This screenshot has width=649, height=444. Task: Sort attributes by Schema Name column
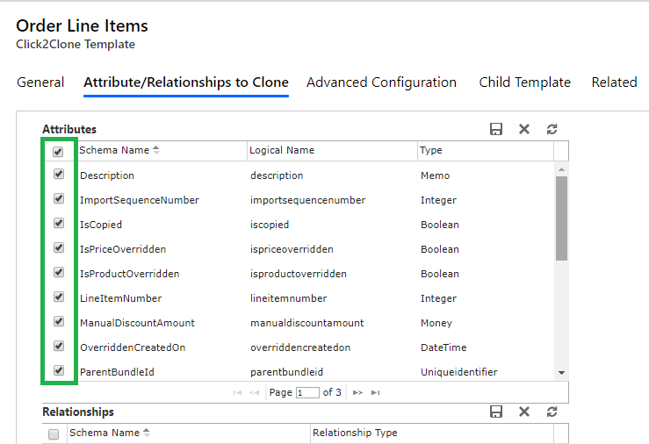[114, 150]
